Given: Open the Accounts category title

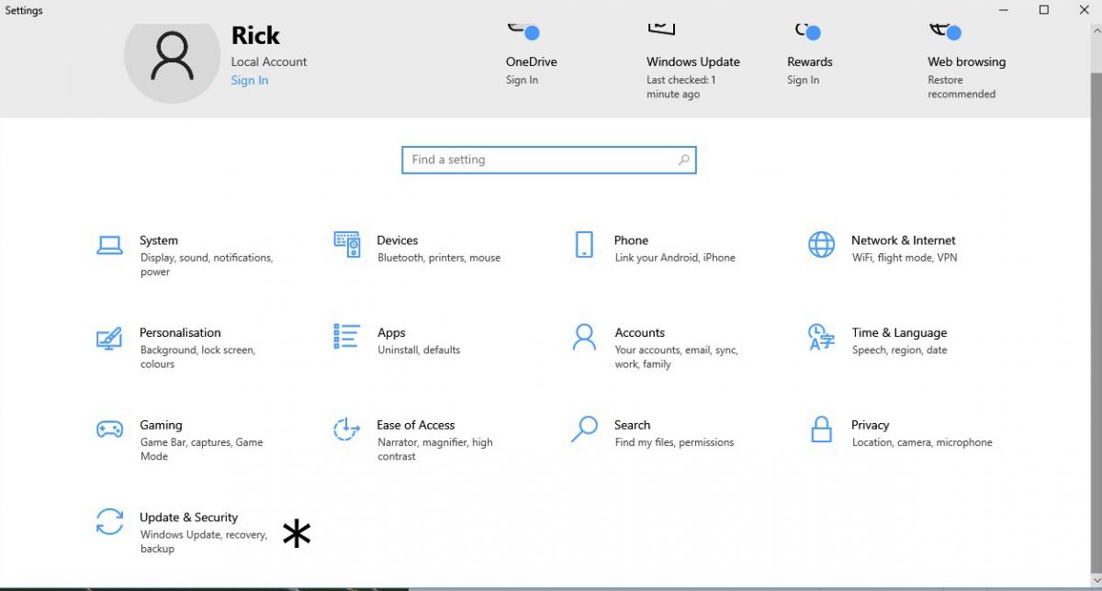Looking at the screenshot, I should pyautogui.click(x=640, y=333).
